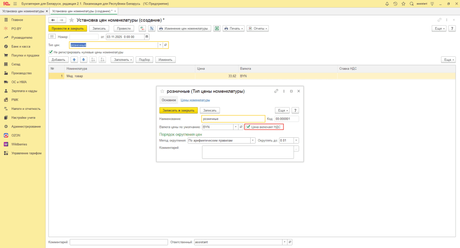The image size is (460, 248).
Task: Move row up with blue up arrow
Action: click(74, 59)
